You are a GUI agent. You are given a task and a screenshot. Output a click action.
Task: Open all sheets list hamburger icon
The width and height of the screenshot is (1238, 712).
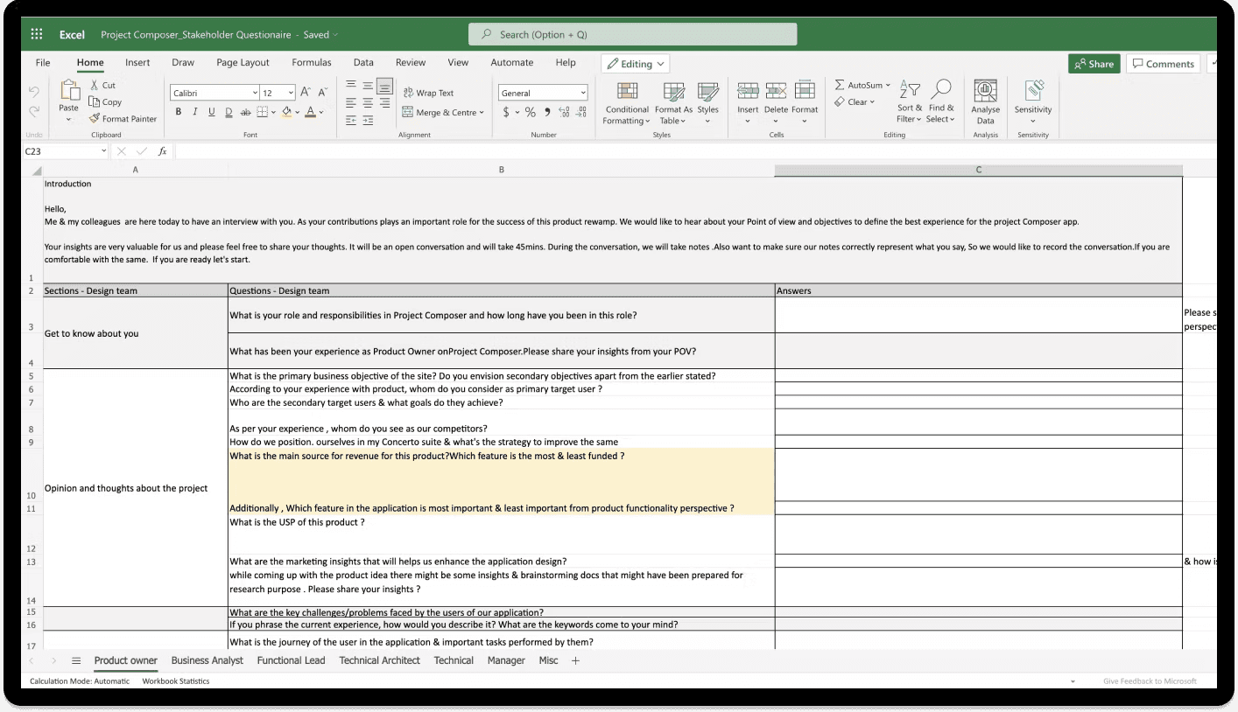(76, 660)
